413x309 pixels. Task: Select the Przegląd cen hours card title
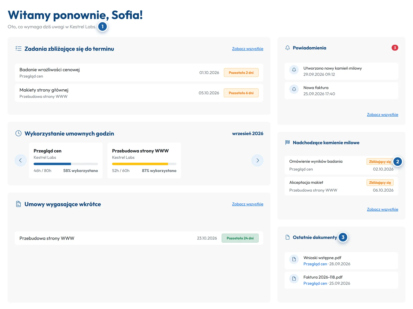(x=47, y=151)
